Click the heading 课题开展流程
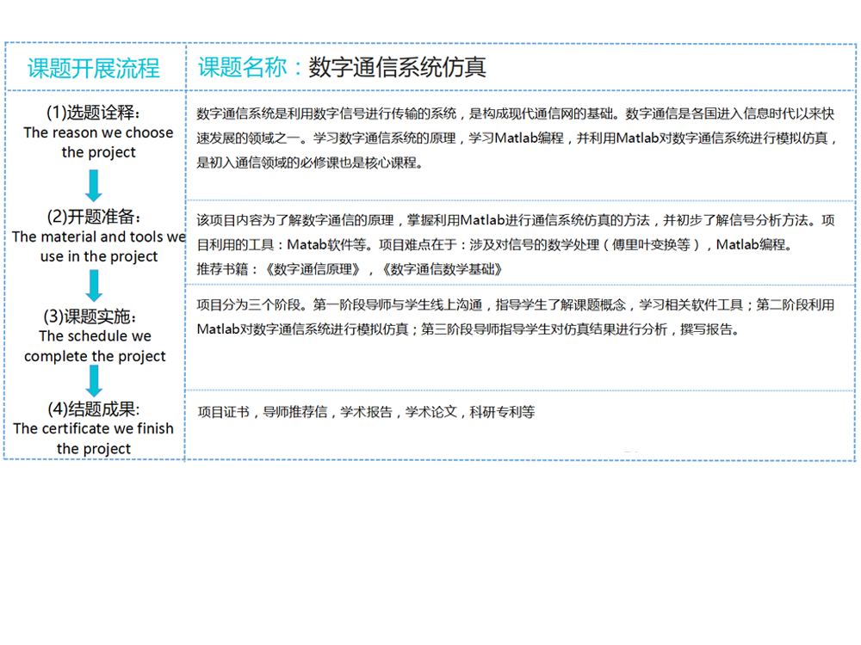 93,69
